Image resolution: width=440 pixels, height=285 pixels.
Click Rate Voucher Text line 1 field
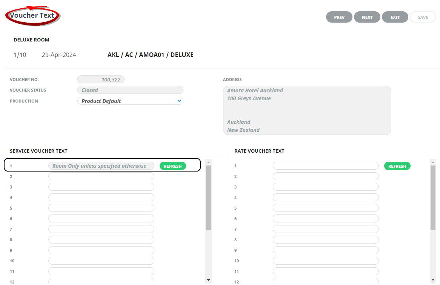[325, 166]
